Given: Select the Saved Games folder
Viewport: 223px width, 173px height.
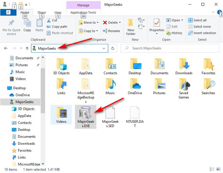Looking at the screenshot, I should (184, 89).
